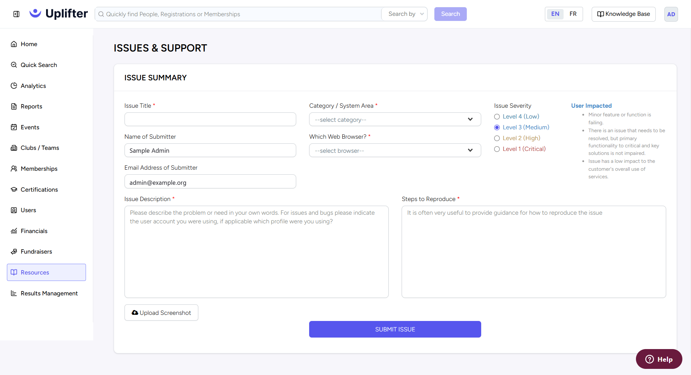Image resolution: width=691 pixels, height=375 pixels.
Task: Switch language to FR
Action: [x=573, y=14]
